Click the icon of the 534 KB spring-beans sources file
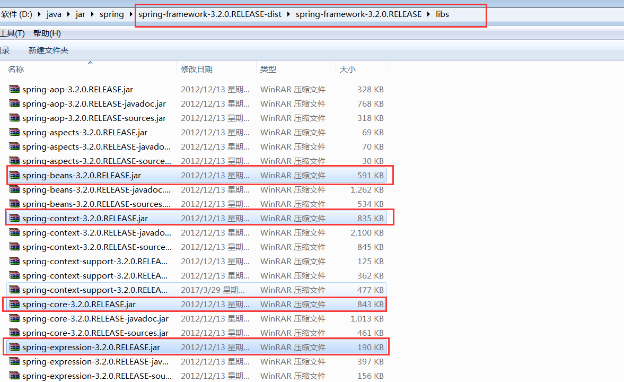 [x=14, y=204]
